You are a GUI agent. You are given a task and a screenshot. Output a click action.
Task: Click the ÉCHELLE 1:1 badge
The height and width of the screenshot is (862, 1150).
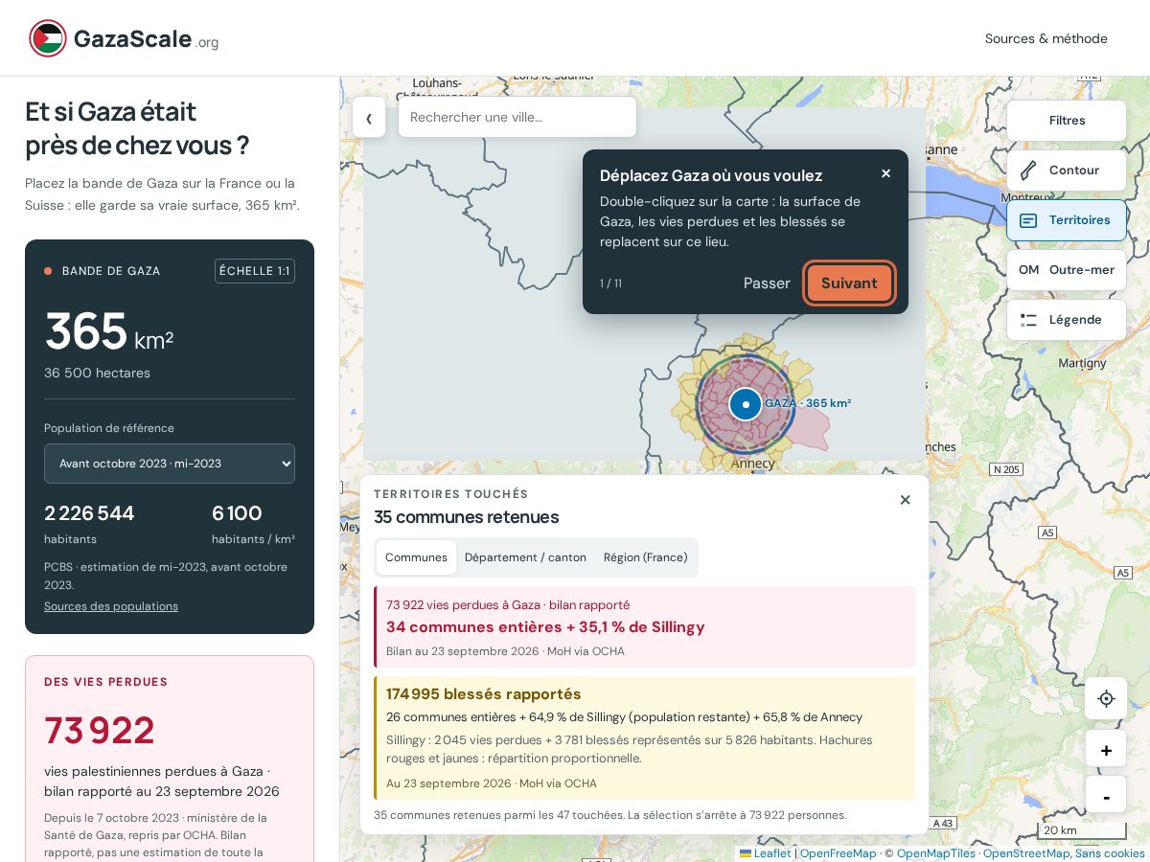[255, 271]
